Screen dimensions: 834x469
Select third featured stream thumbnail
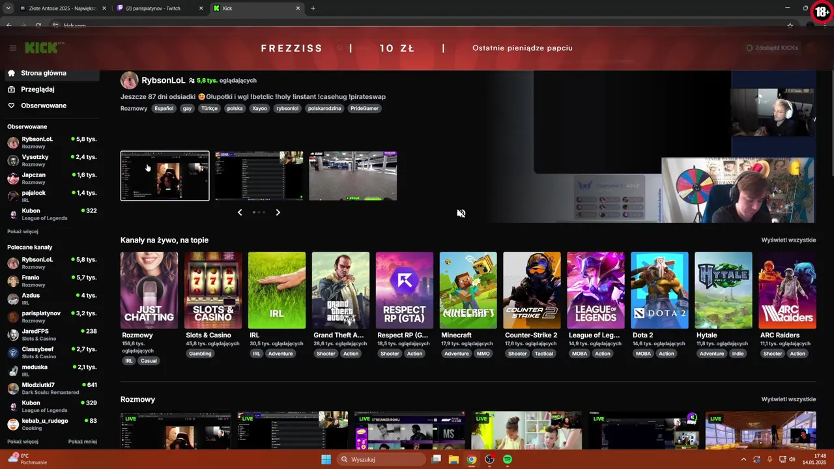[x=352, y=176]
